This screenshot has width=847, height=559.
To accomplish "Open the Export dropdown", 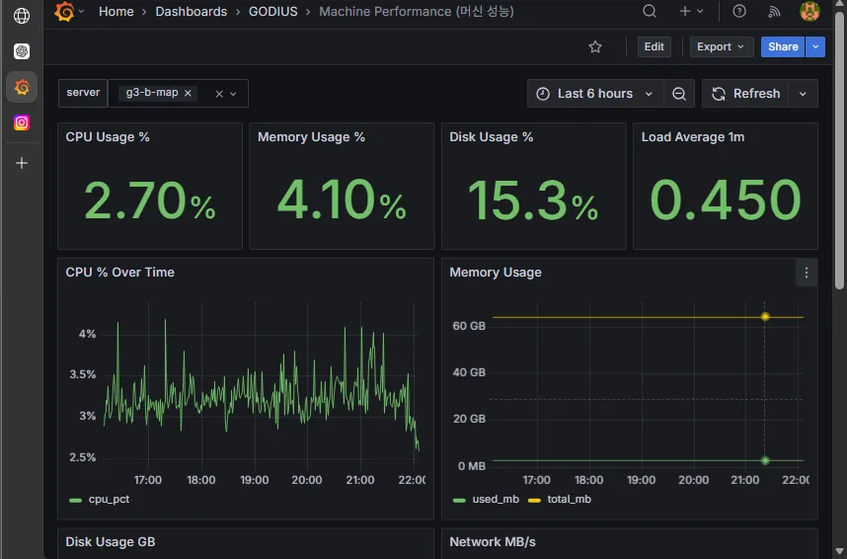I will pyautogui.click(x=722, y=47).
